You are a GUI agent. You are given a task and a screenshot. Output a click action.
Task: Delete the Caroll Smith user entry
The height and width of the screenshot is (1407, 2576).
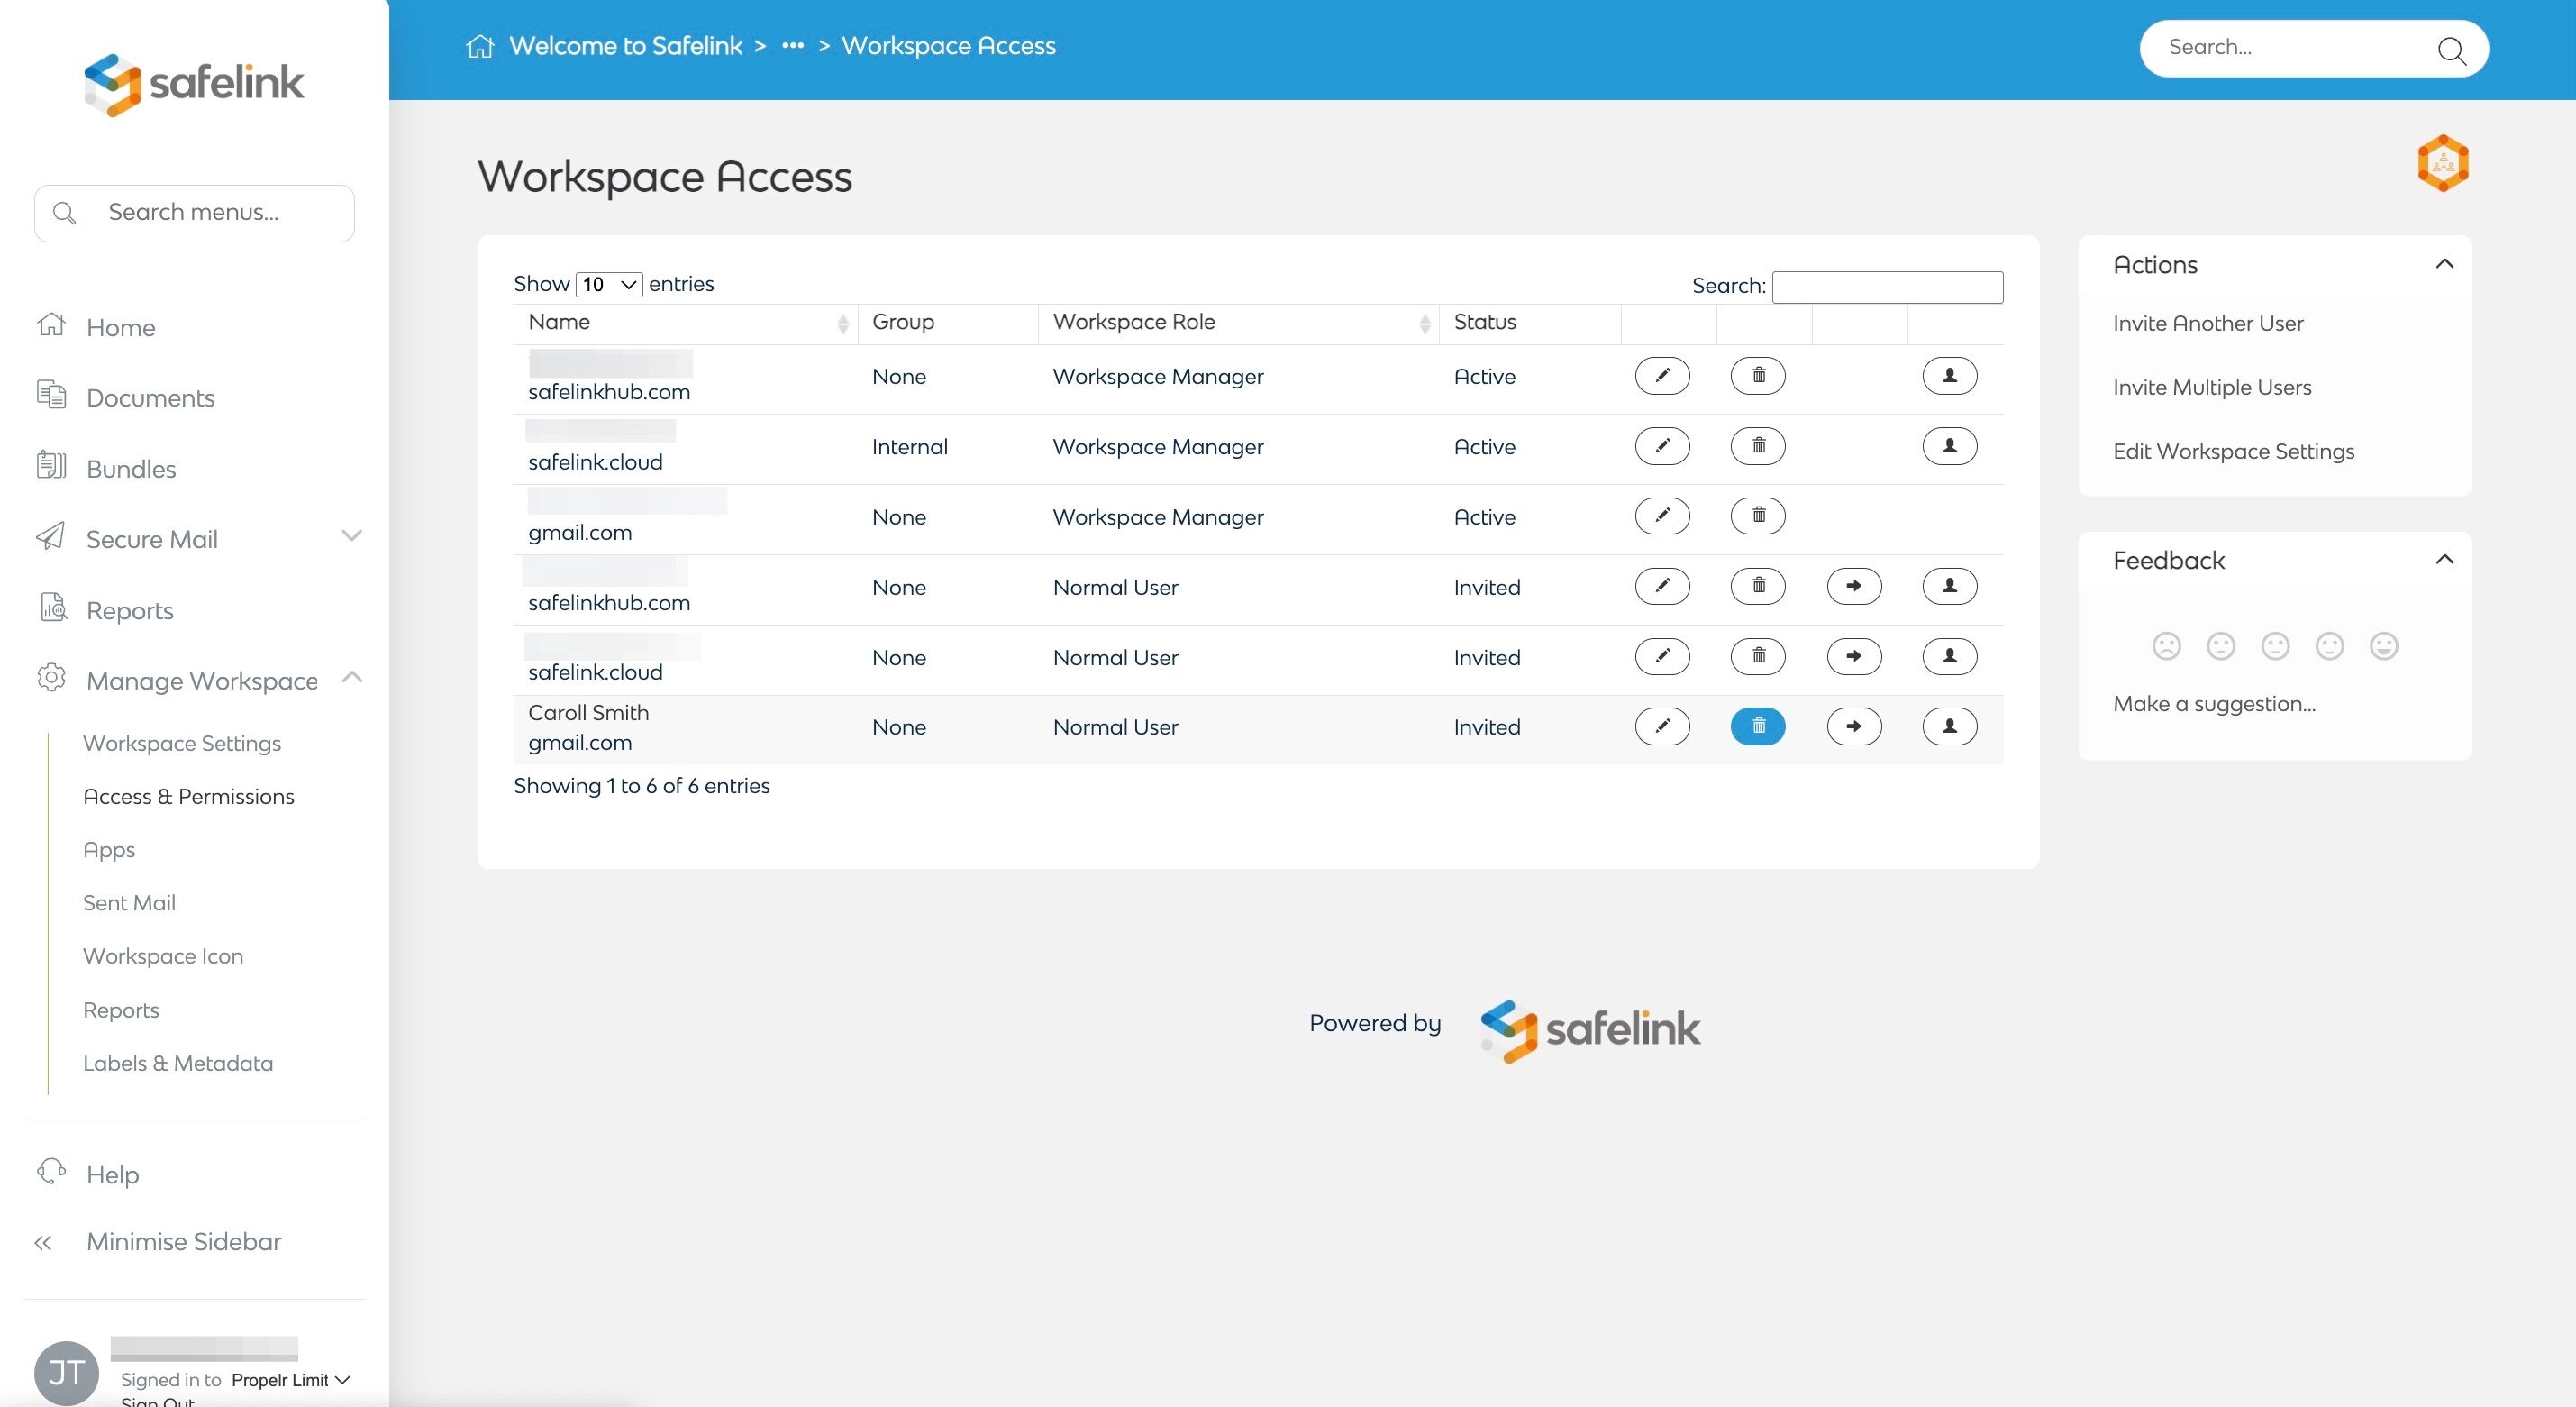(x=1757, y=726)
